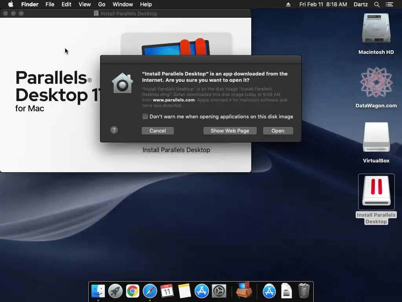The image size is (402, 302).
Task: Open the Trash in the Dock
Action: pyautogui.click(x=304, y=291)
